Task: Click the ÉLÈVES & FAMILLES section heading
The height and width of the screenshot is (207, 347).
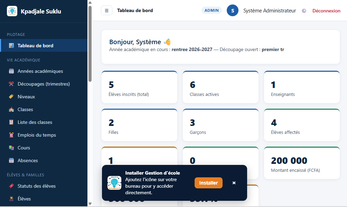Action: click(26, 175)
